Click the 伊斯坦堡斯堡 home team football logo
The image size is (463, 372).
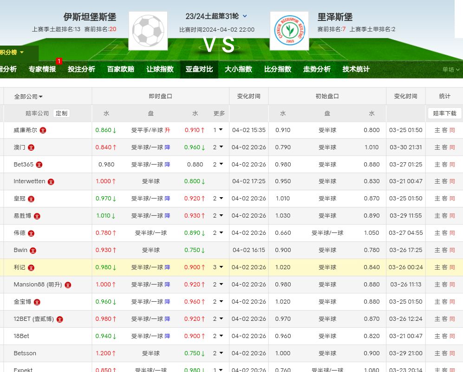[x=148, y=31]
